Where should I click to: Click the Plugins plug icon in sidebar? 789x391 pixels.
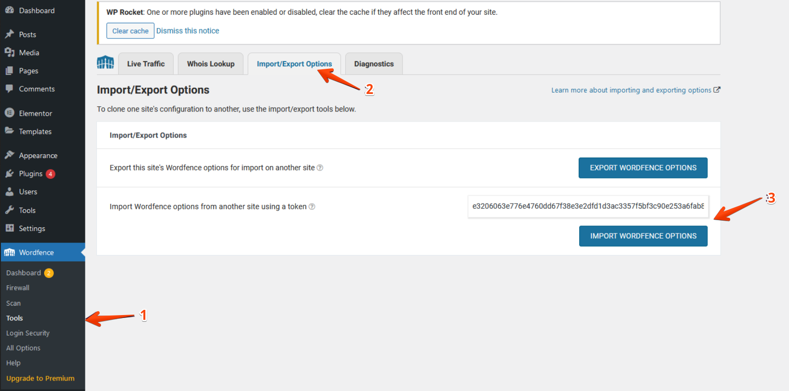9,174
